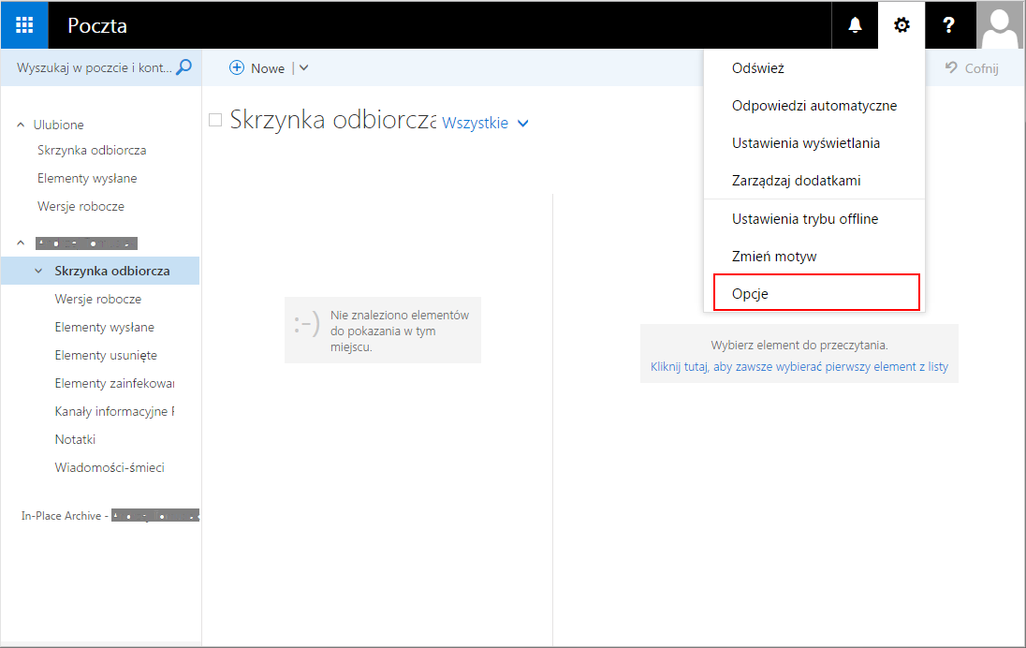Open the In-Place Archive mailbox
The height and width of the screenshot is (648, 1026).
[110, 516]
